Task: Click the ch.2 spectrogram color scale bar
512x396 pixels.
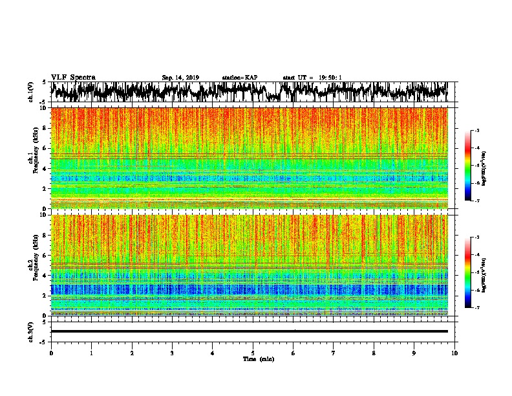Action: pos(467,272)
